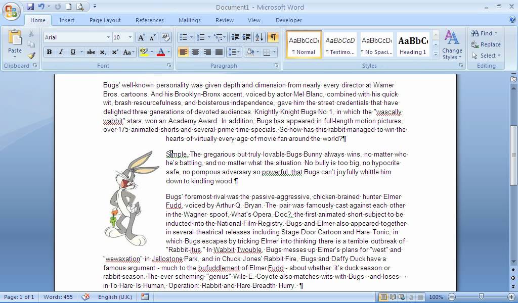The height and width of the screenshot is (303, 518).
Task: Click Replace in Editing group
Action: pos(486,44)
